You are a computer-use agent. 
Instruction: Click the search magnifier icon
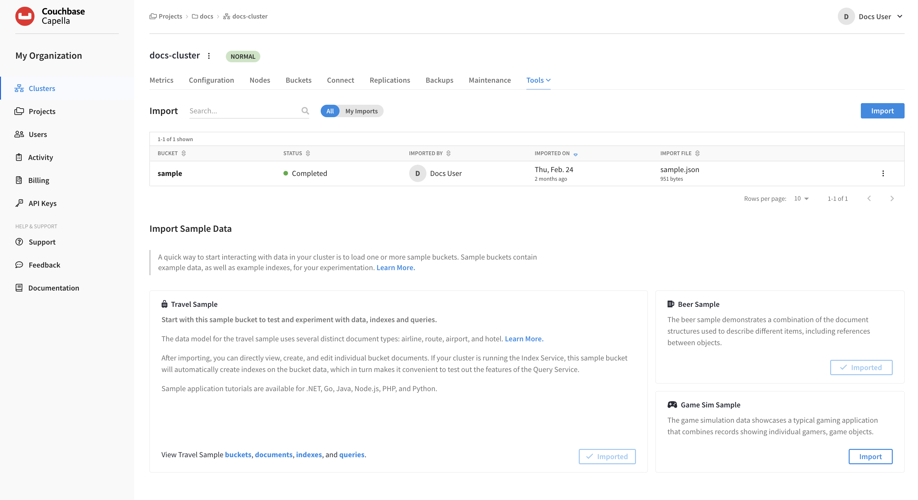click(305, 111)
